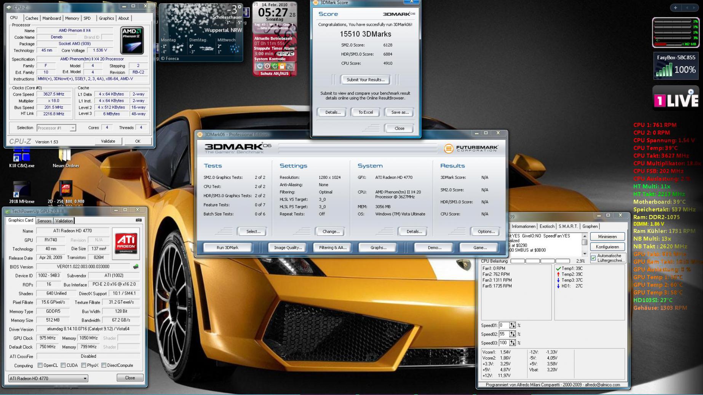Click the EasyBox-5BC855 wifi signal bars

coord(664,70)
